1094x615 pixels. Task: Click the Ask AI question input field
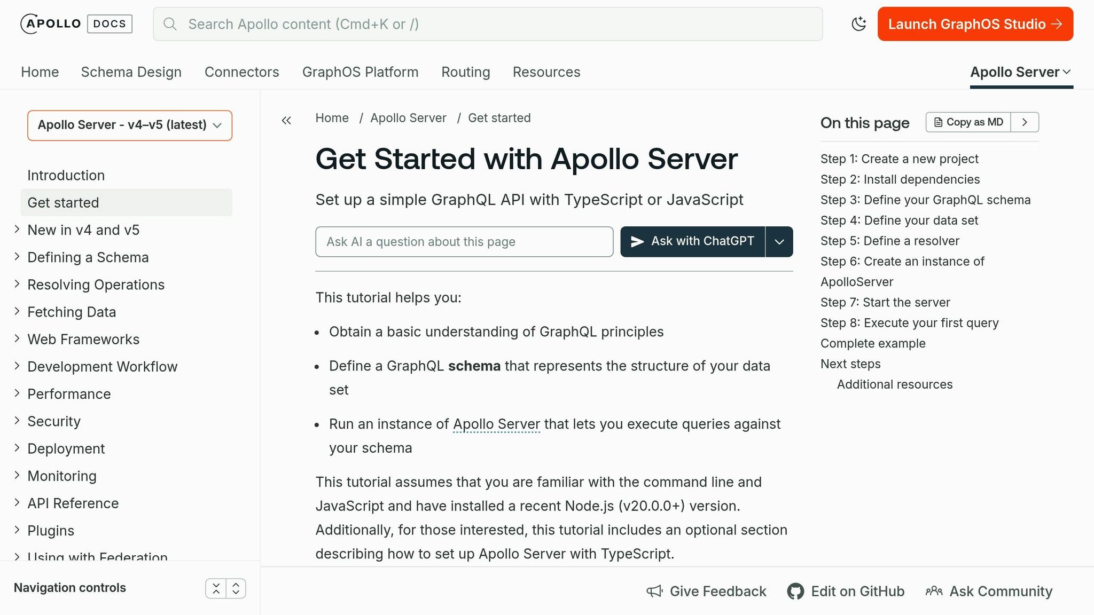[x=464, y=241]
